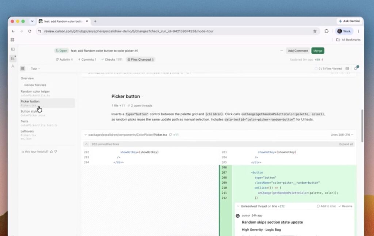Click the Open status badge

click(x=61, y=50)
